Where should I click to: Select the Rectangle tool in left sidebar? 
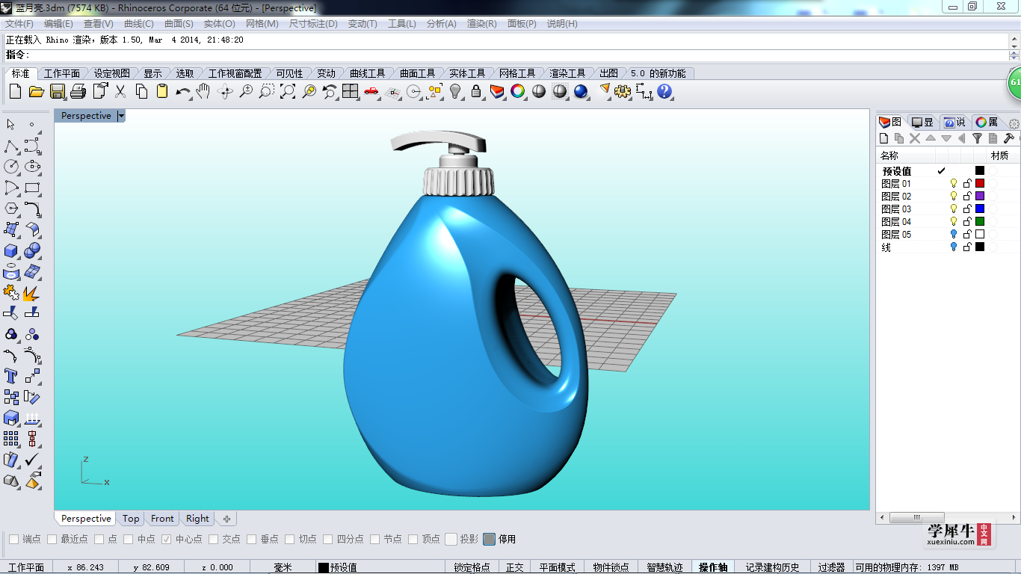point(32,187)
